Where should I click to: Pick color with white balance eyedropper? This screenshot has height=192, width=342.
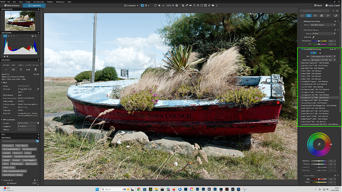point(313,37)
